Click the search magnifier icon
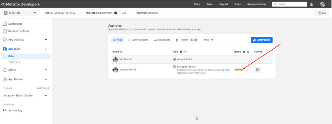The image size is (332, 124). pyautogui.click(x=275, y=4)
